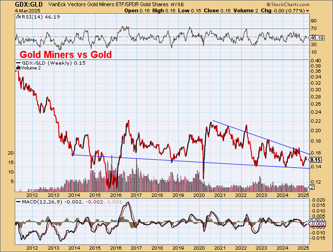Click the 2020 label on price x-axis
This screenshot has width=333, height=252.
pos(199,195)
